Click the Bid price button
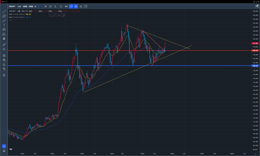This screenshot has height=156, width=260. point(66,6)
